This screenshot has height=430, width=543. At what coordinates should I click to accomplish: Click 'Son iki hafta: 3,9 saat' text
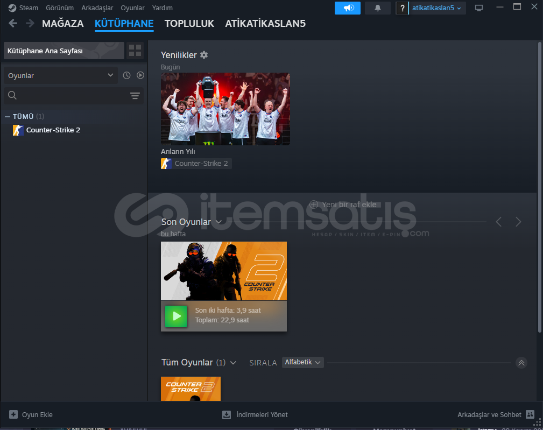click(228, 310)
